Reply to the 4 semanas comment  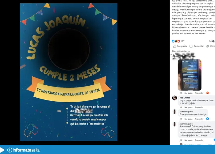[199, 140]
